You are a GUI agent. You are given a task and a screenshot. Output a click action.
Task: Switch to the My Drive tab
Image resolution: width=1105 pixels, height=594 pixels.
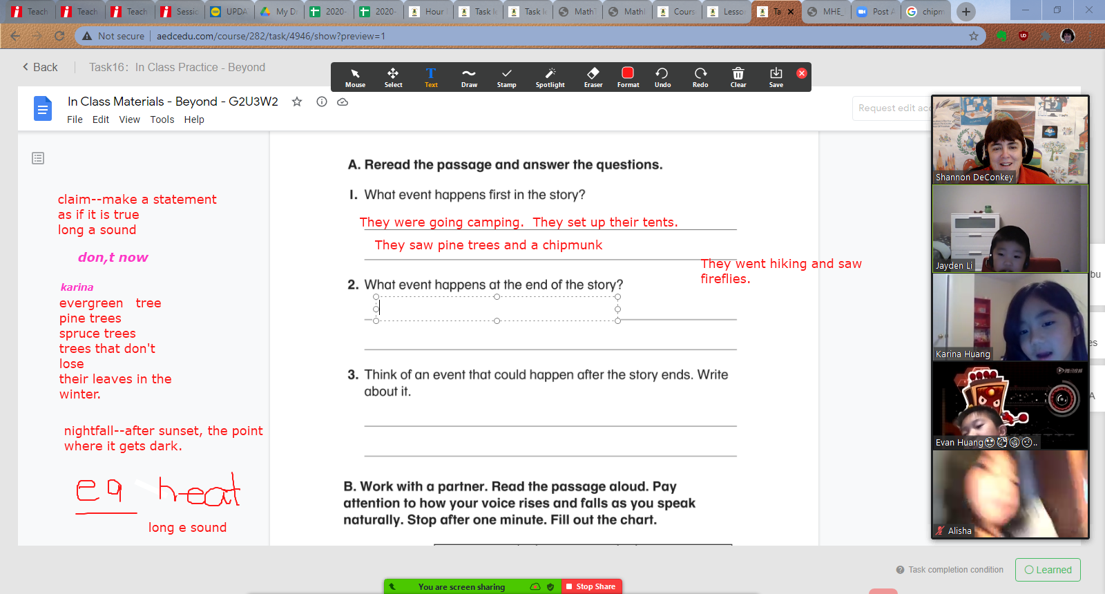click(279, 11)
